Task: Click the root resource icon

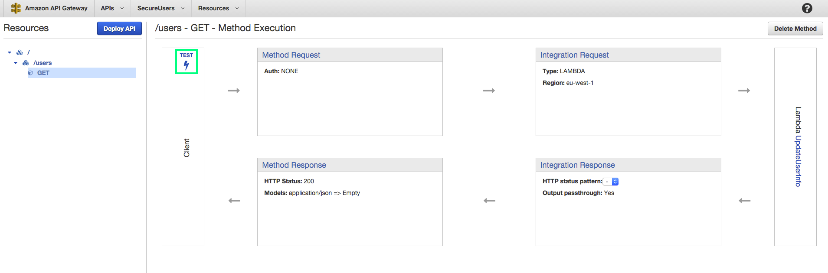Action: [20, 52]
